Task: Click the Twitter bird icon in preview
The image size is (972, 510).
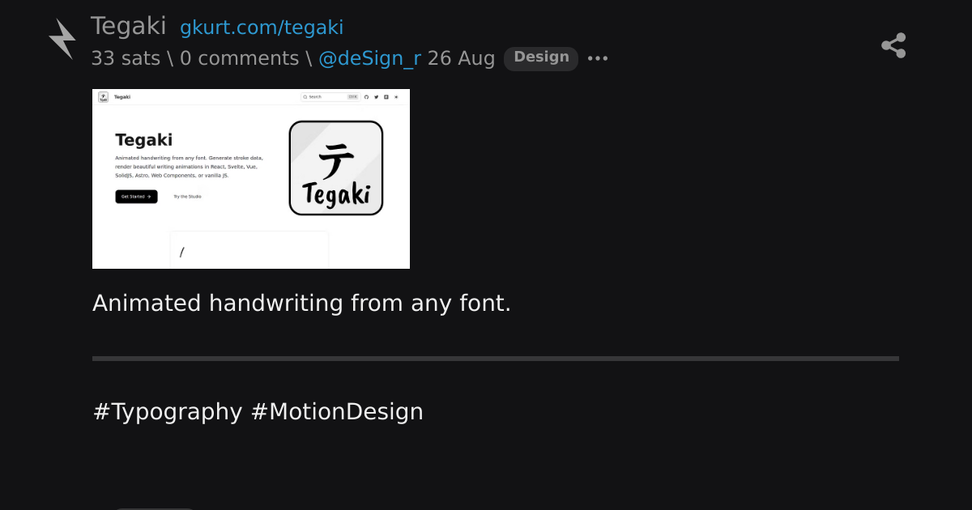Action: coord(376,96)
